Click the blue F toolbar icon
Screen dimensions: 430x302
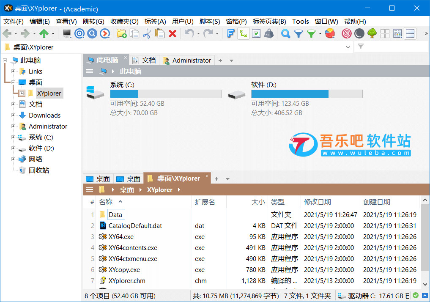tap(230, 34)
